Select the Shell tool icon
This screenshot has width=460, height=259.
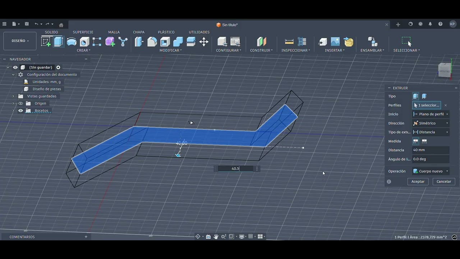165,42
